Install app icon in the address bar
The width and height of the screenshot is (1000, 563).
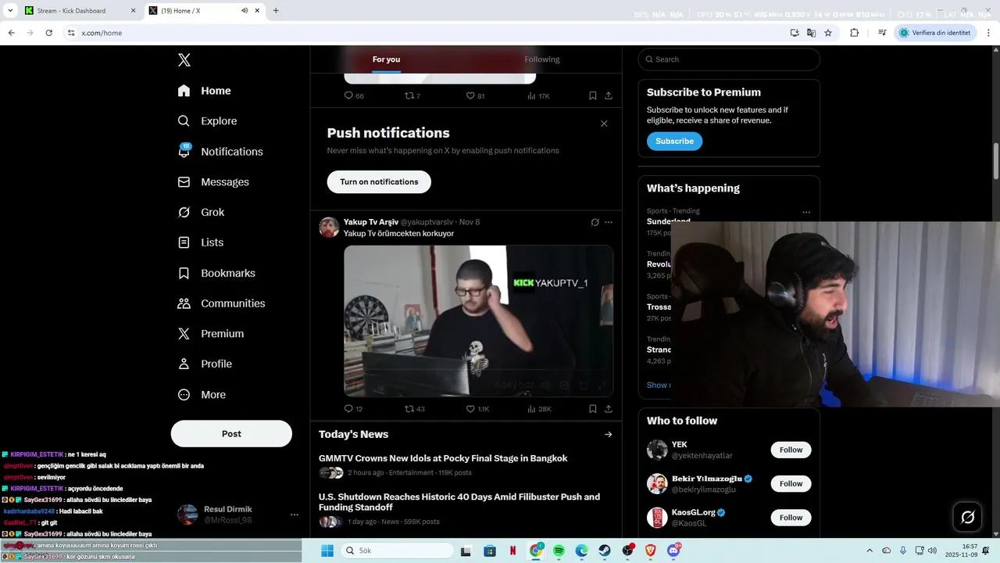tap(795, 33)
